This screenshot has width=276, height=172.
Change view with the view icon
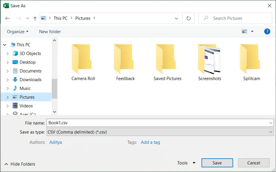pos(245,32)
